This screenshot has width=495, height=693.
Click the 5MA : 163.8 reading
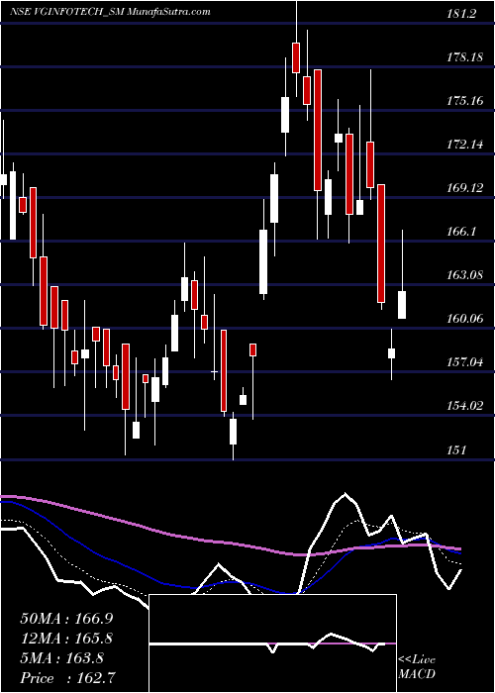point(61,658)
